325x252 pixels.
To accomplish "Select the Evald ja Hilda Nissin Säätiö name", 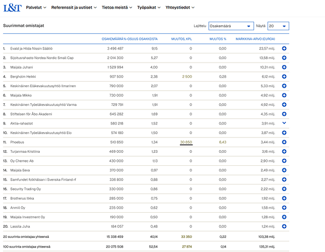I will tap(31, 48).
